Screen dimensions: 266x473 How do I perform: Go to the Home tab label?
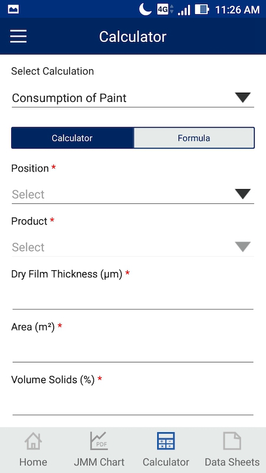33,462
